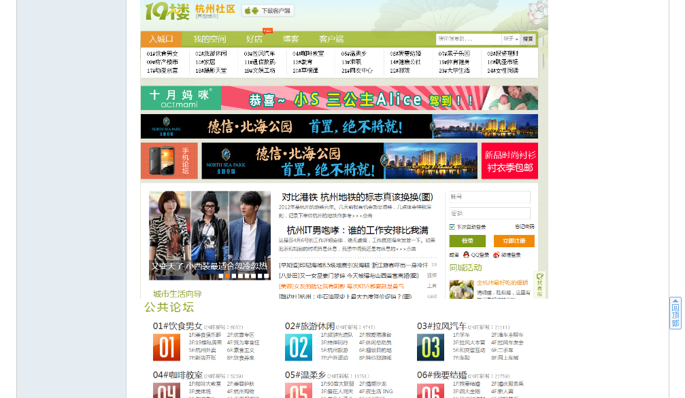Go to the 客户端 navigation tab
This screenshot has width=685, height=398.
click(x=331, y=39)
